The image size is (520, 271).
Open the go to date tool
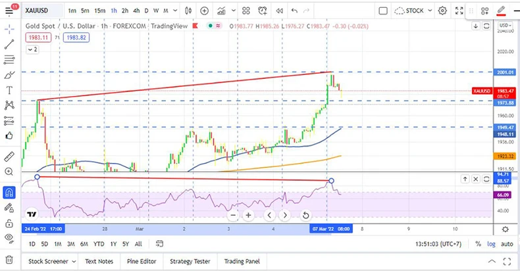(x=159, y=244)
